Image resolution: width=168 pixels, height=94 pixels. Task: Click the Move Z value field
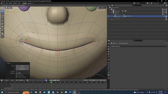point(22,69)
